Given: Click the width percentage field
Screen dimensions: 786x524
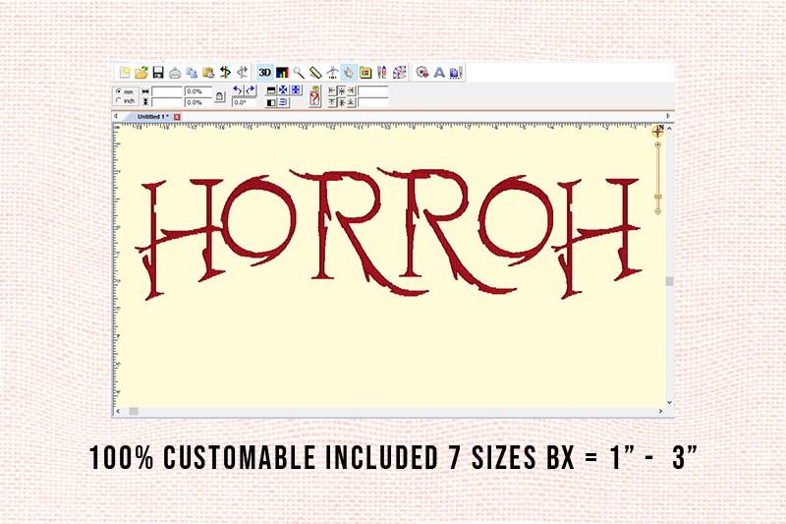Looking at the screenshot, I should pyautogui.click(x=198, y=91).
